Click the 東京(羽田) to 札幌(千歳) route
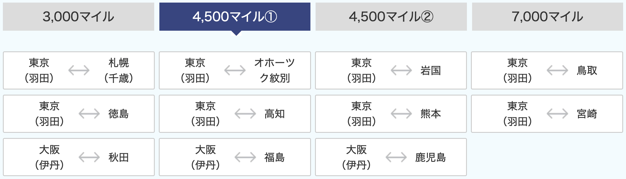Screen dimensions: 626x179 point(79,71)
